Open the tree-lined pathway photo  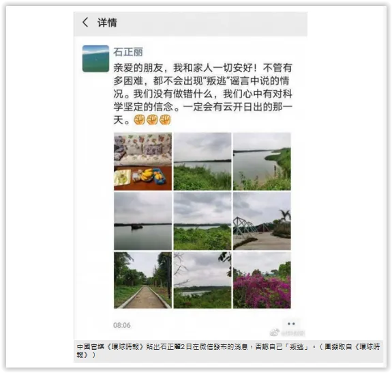[142, 280]
